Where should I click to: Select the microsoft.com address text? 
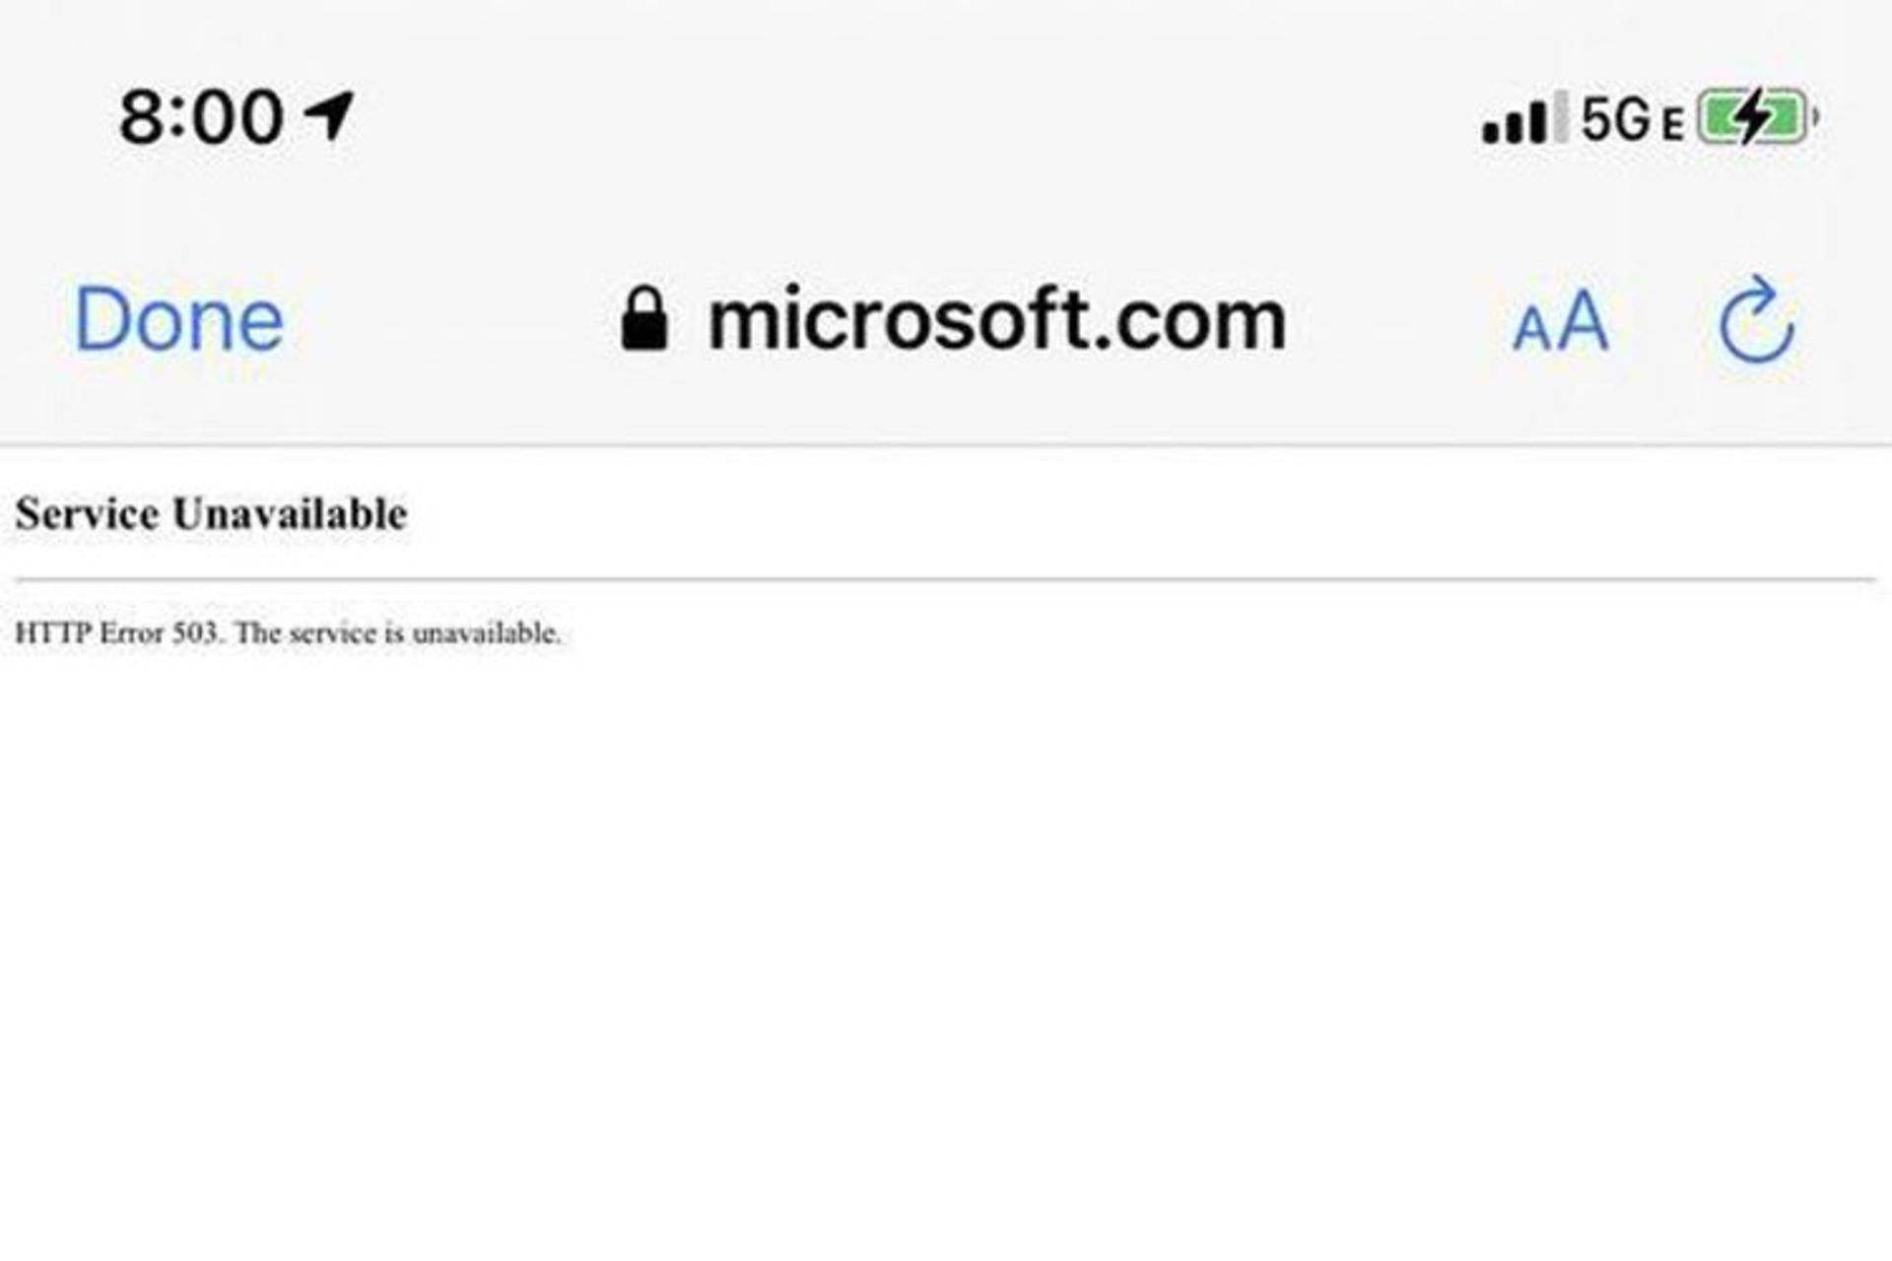pyautogui.click(x=997, y=320)
